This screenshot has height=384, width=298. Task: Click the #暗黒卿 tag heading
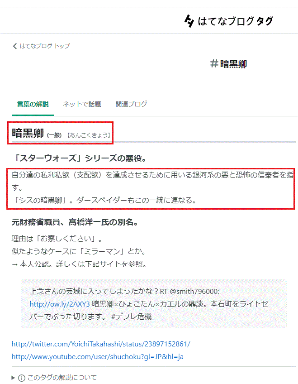[228, 64]
